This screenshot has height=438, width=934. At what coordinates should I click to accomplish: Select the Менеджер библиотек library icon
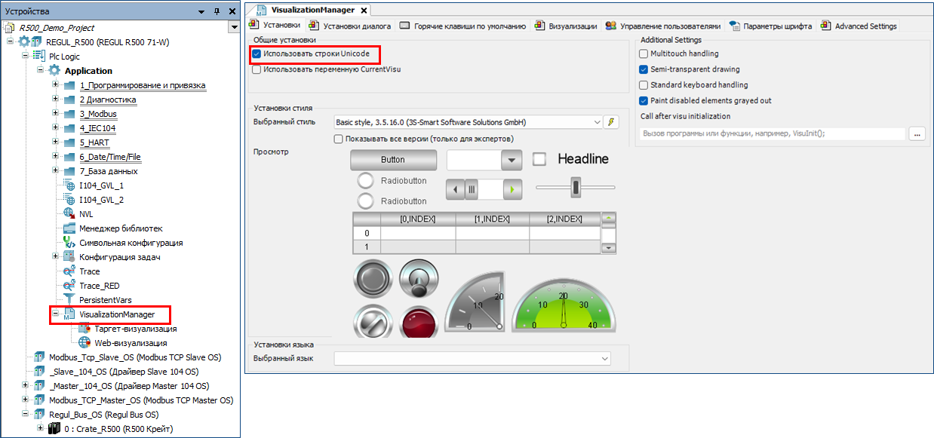coord(69,228)
